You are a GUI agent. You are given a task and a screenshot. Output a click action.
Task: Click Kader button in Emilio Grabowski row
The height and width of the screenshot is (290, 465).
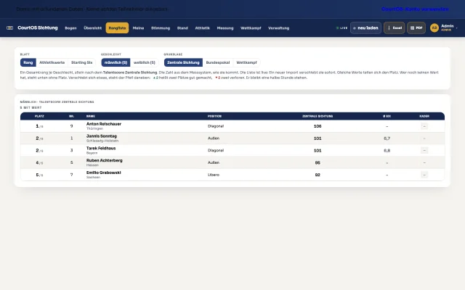[x=424, y=175]
